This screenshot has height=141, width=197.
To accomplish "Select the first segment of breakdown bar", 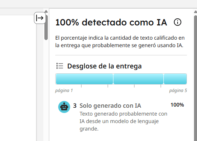I will point(84,79).
